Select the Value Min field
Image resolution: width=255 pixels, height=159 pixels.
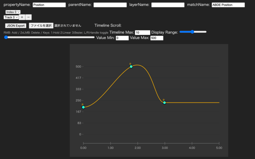(x=122, y=38)
